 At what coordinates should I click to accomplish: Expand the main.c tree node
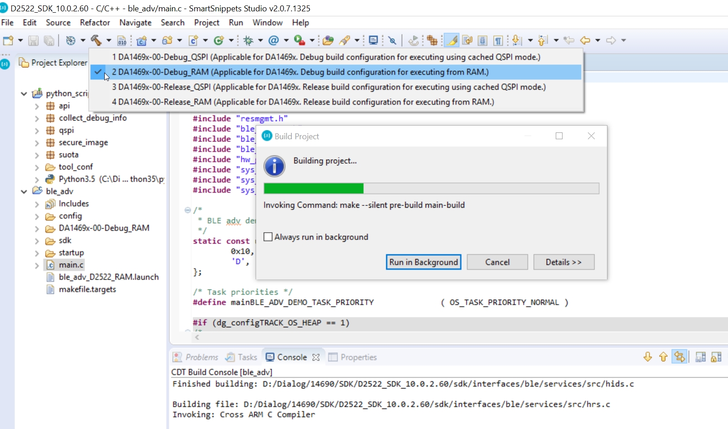pos(37,265)
